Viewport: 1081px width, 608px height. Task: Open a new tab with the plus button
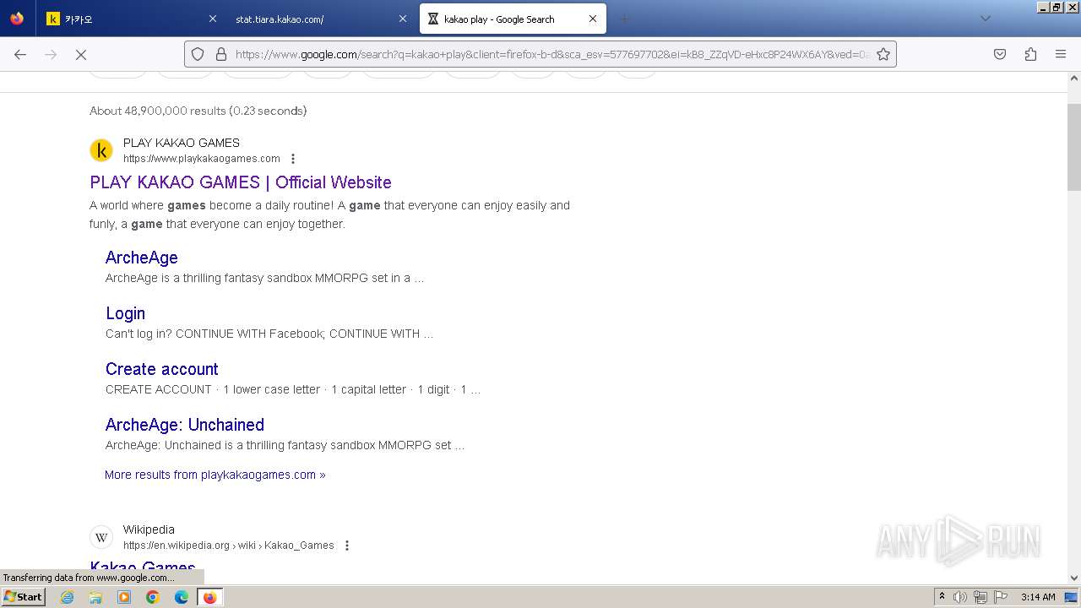pos(625,19)
